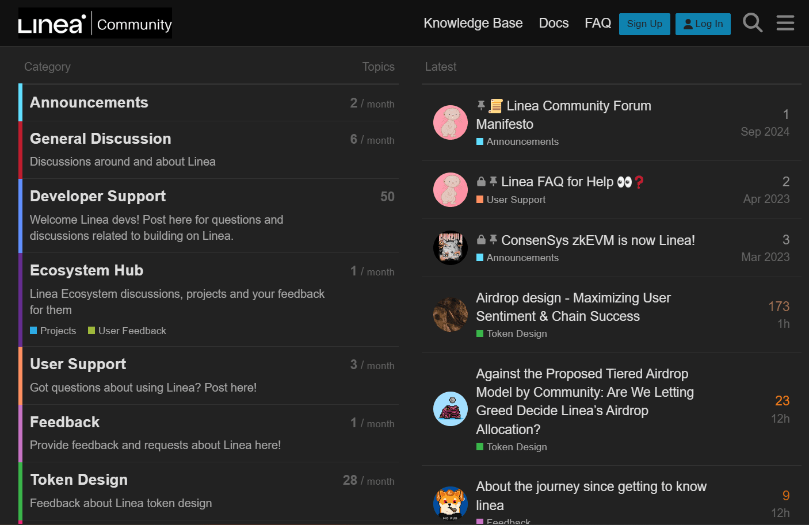The height and width of the screenshot is (525, 809).
Task: Open the Shiba avatar on journey topic
Action: [x=450, y=503]
